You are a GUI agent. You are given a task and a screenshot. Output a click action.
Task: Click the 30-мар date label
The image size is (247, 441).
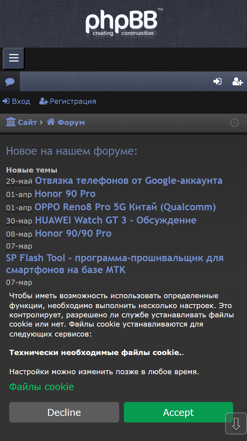[19, 221]
